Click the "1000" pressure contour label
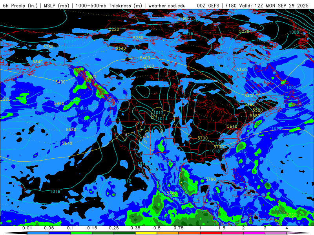Viewport: 314px width, 235px height. 291,87
